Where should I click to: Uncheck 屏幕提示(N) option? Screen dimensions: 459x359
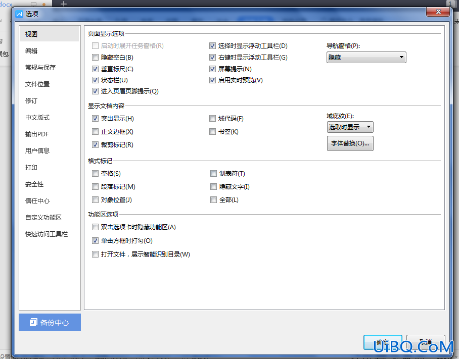212,69
